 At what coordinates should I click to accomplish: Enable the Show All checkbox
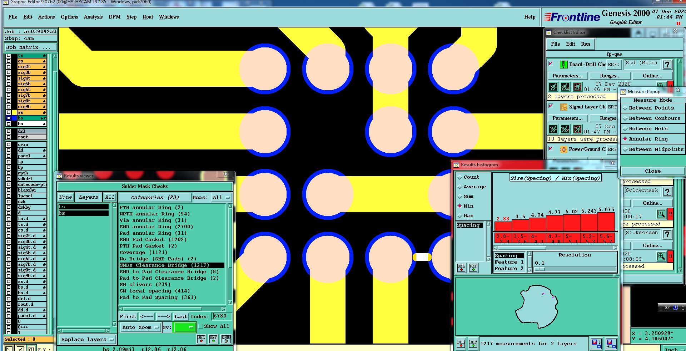tap(201, 326)
